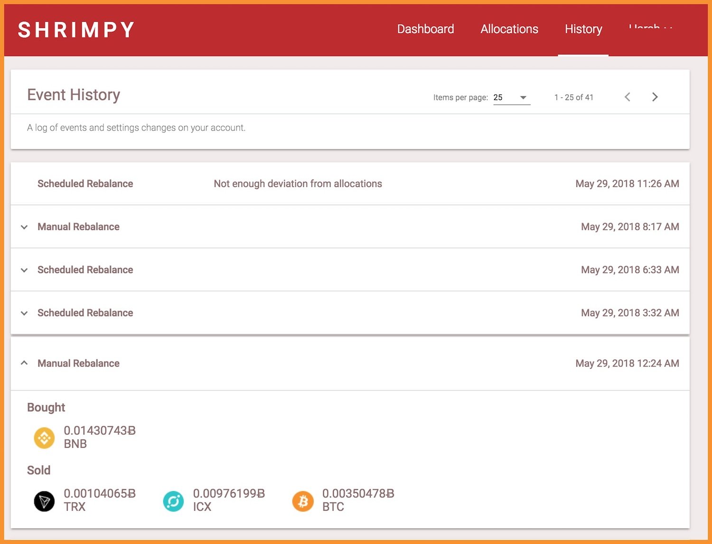
Task: Expand the 8:17 AM Manual Rebalance row
Action: pos(24,227)
